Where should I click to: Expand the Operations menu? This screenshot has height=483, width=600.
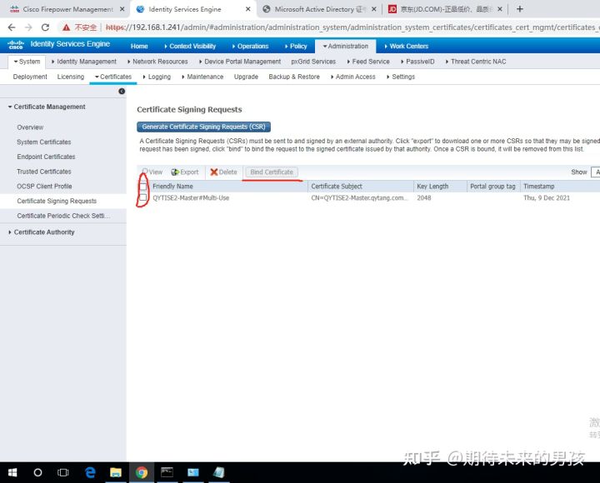(x=250, y=46)
